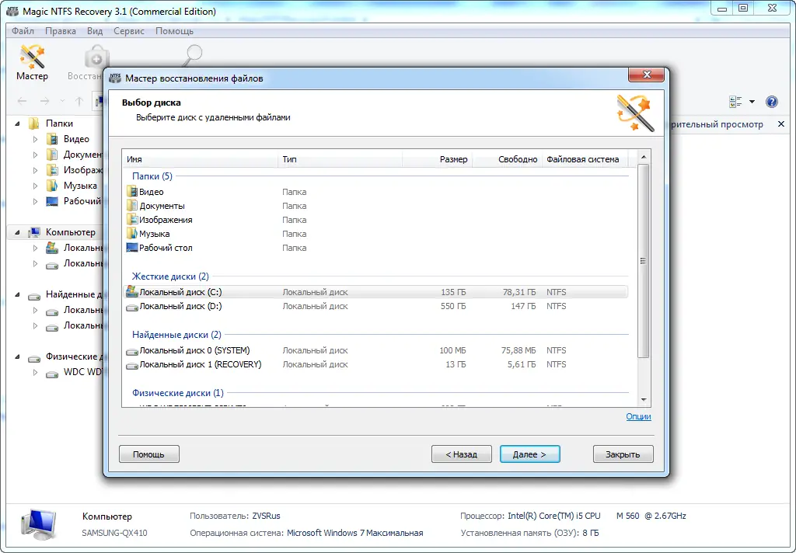Sort the list by the Размер column header
Viewport: 796px width, 553px height.
click(x=437, y=159)
